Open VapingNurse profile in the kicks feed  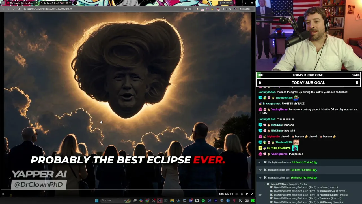275,162
